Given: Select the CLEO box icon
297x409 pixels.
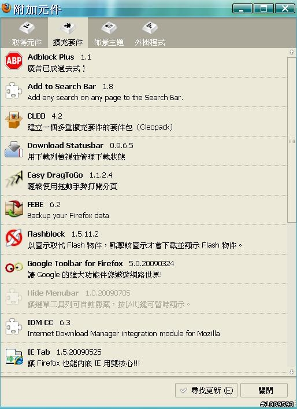Looking at the screenshot, I should click(14, 120).
